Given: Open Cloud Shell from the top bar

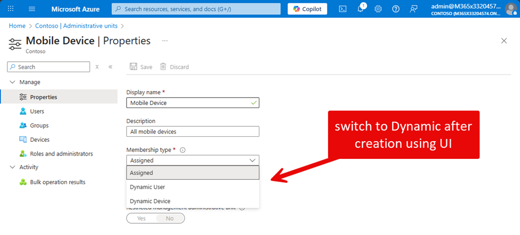Looking at the screenshot, I should click(x=342, y=9).
